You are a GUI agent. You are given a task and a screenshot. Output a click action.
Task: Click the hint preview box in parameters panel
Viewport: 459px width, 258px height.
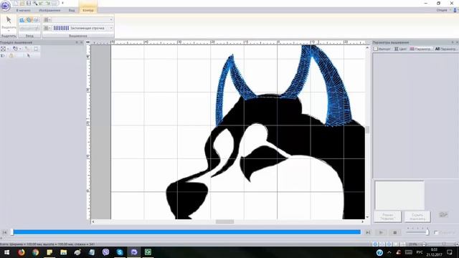(399, 195)
